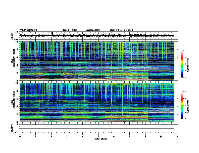Click the "-7" tick on the ch.1 colorbar
The height and width of the screenshot is (153, 199).
(x=185, y=77)
